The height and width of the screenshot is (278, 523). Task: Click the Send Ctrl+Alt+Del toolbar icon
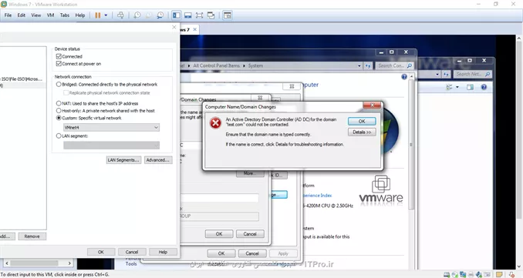[121, 15]
